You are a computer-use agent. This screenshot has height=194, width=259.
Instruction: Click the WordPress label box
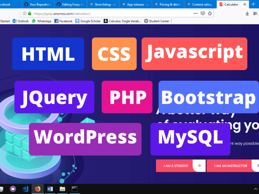[85, 139]
